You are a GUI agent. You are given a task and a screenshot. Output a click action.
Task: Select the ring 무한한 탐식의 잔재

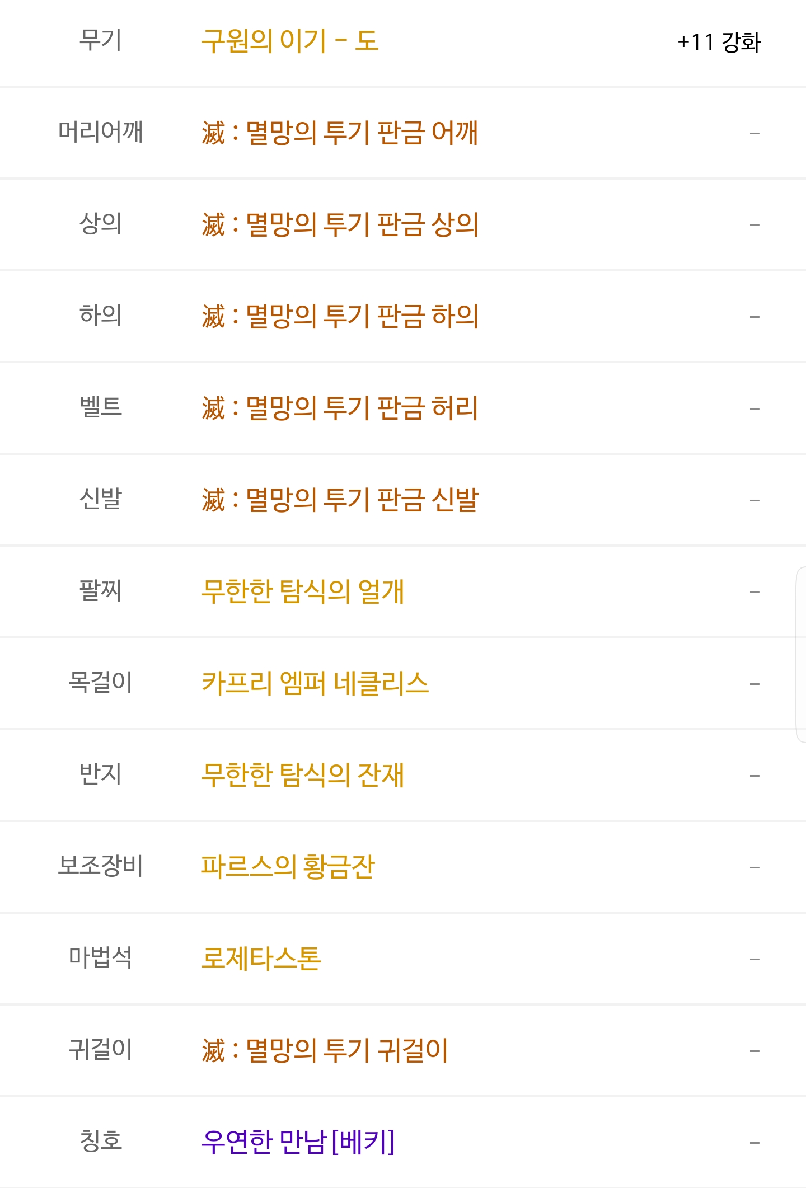coord(303,775)
